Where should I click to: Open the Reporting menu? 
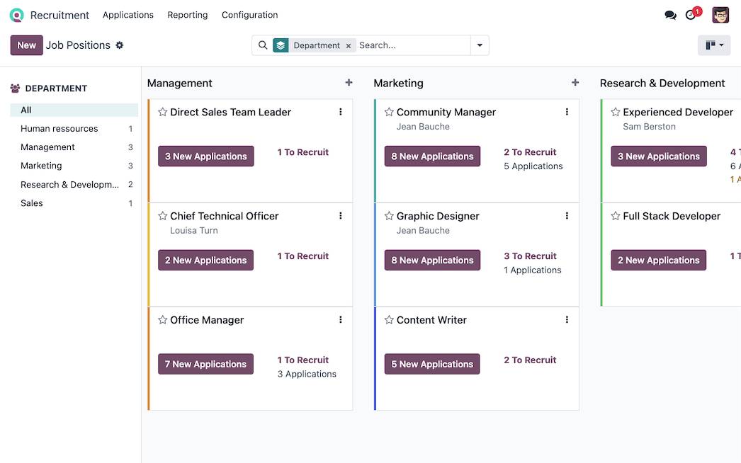(x=187, y=14)
